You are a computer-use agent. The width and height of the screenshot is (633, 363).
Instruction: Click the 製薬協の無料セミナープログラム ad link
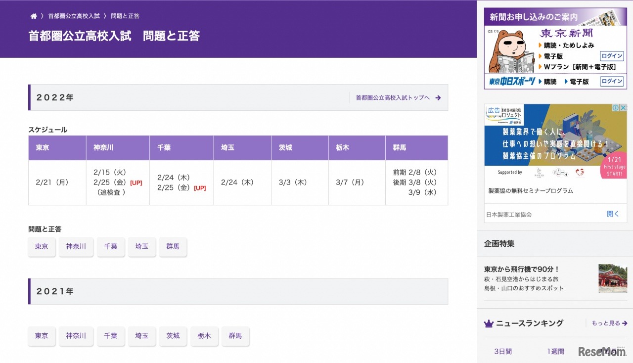coord(529,190)
